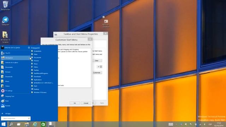Image resolution: width=226 pixels, height=127 pixels.
Task: Open the Store app on the taskbar
Action: [43, 124]
